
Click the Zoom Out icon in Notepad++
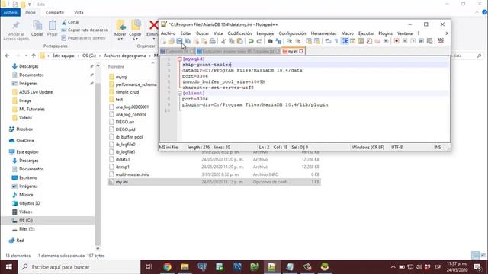[x=298, y=41]
